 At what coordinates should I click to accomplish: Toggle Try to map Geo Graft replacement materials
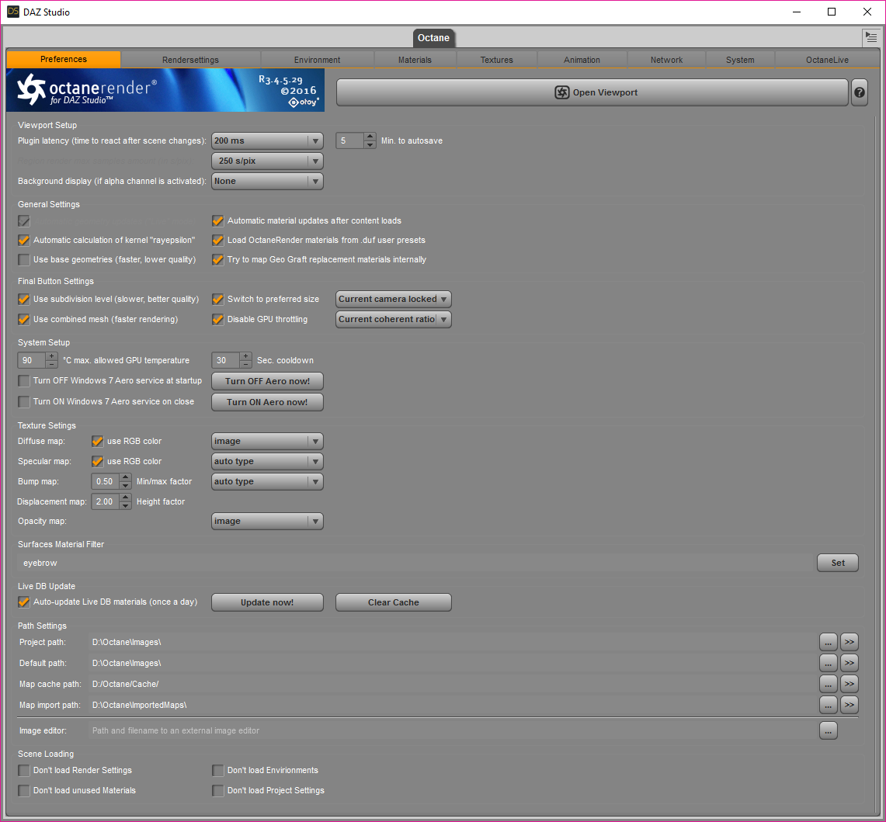[217, 260]
